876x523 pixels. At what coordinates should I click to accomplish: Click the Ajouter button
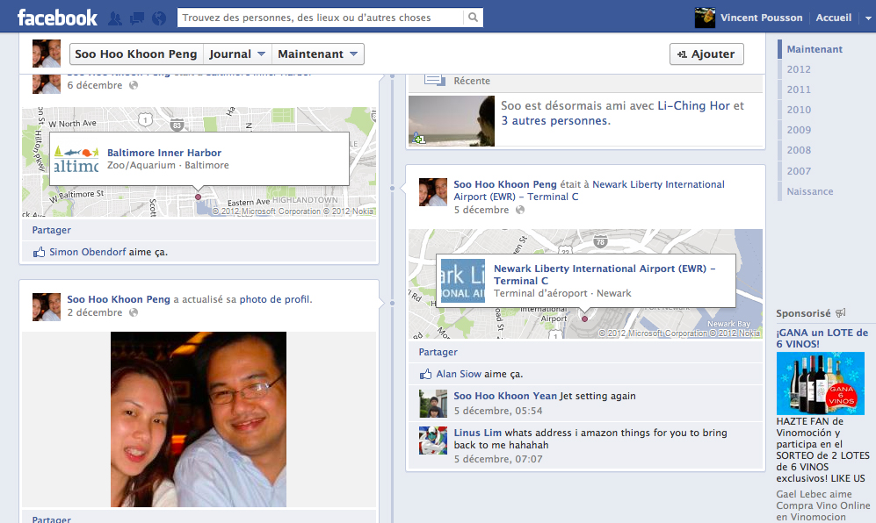[x=706, y=54]
